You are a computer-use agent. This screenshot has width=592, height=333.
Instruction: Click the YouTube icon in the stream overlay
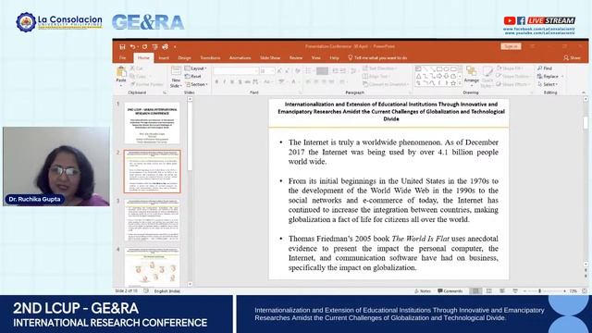pyautogui.click(x=510, y=20)
